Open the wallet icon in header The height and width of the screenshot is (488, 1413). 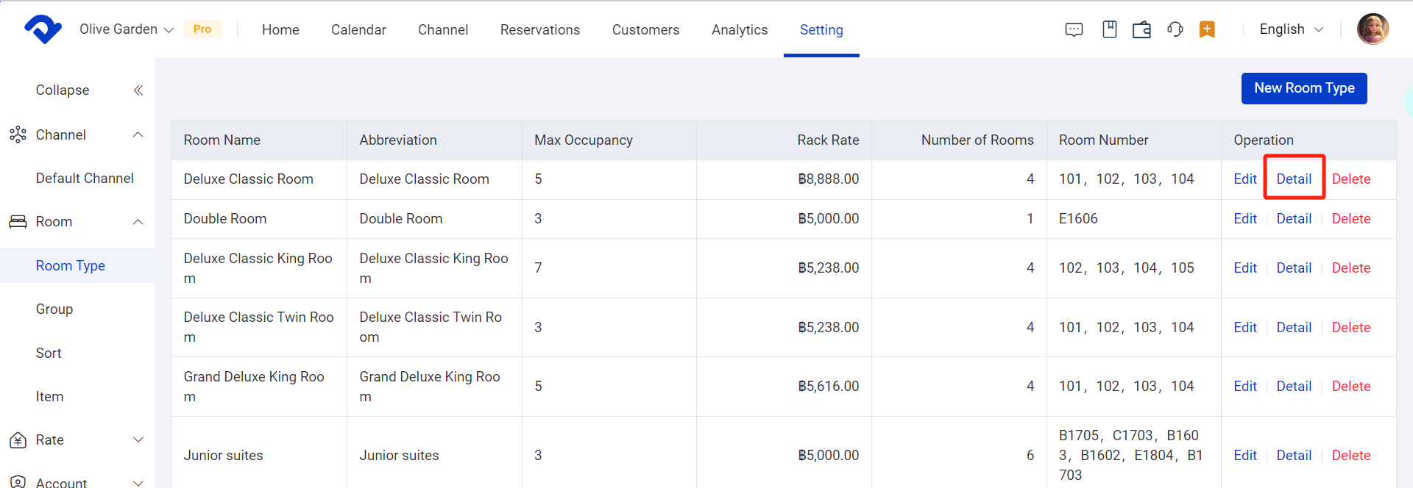pos(1141,29)
